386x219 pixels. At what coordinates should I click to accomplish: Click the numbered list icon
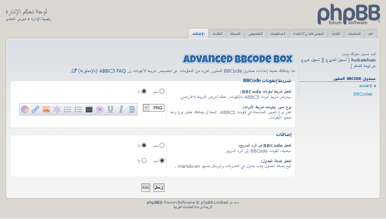tap(68, 109)
